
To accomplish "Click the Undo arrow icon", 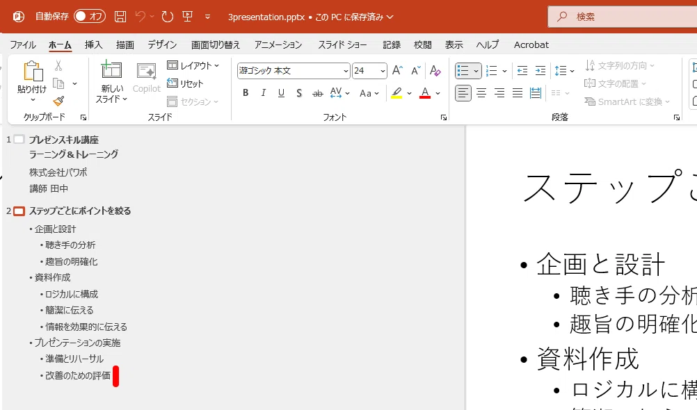I will click(140, 17).
